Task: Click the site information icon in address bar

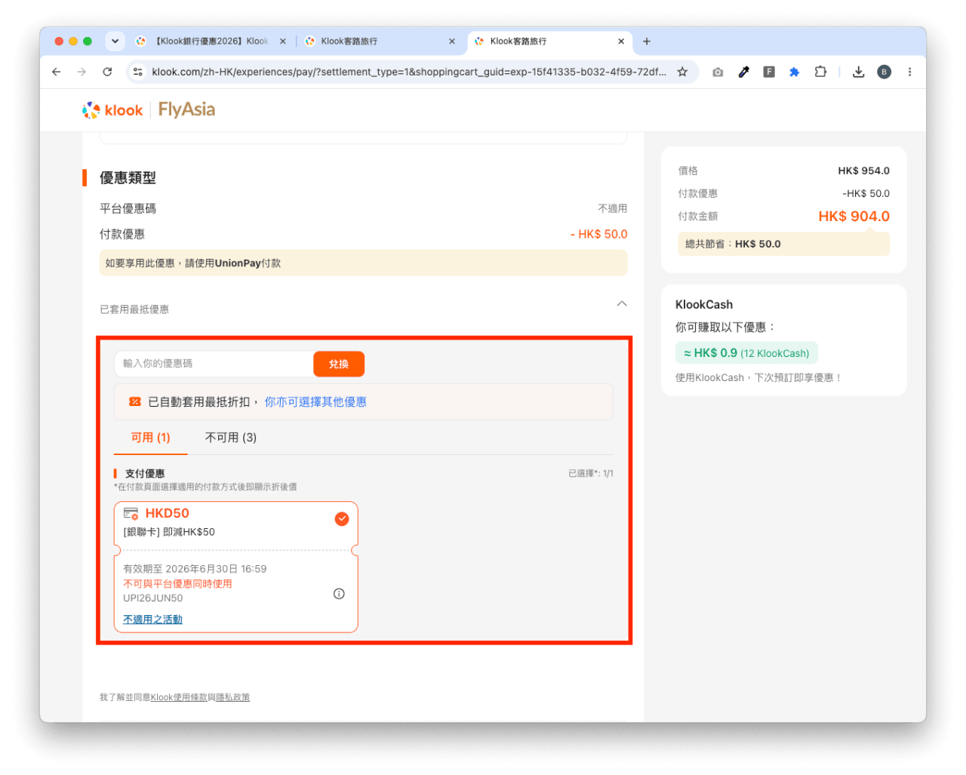Action: click(137, 72)
